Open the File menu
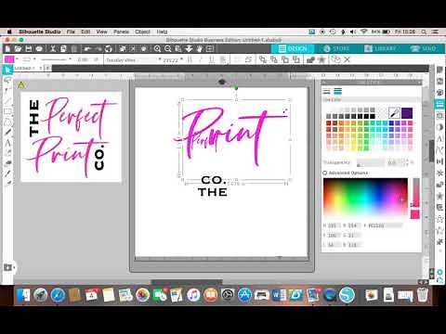 click(71, 32)
